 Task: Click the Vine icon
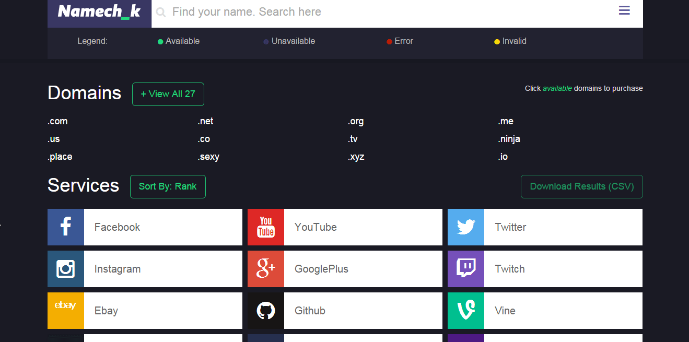[x=466, y=311]
